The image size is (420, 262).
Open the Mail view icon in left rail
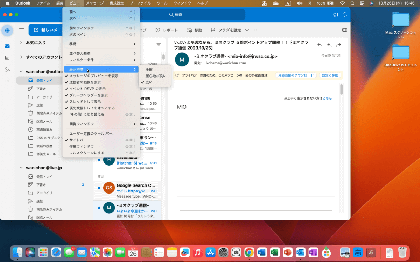pyautogui.click(x=7, y=46)
